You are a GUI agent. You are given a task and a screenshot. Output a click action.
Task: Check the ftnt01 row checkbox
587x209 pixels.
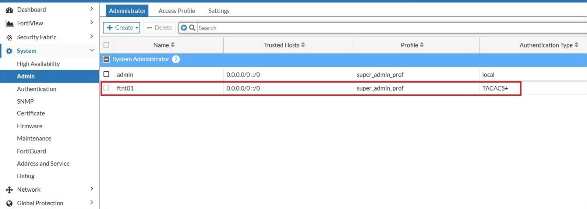coord(106,88)
